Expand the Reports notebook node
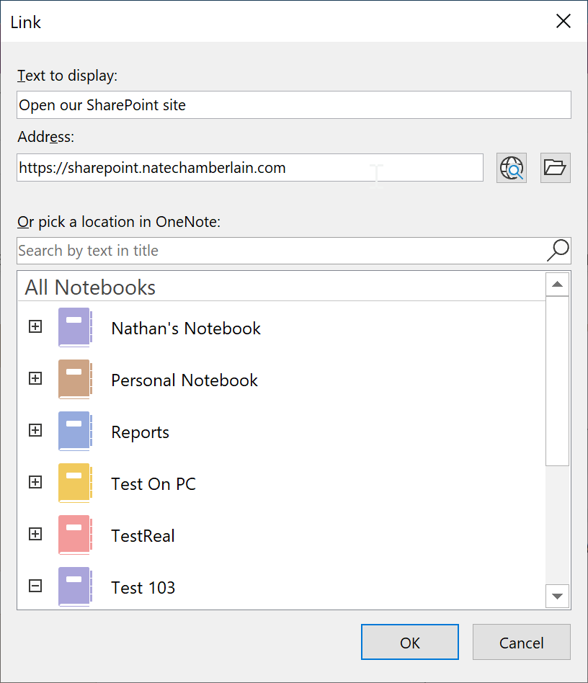The height and width of the screenshot is (683, 588). [x=35, y=430]
